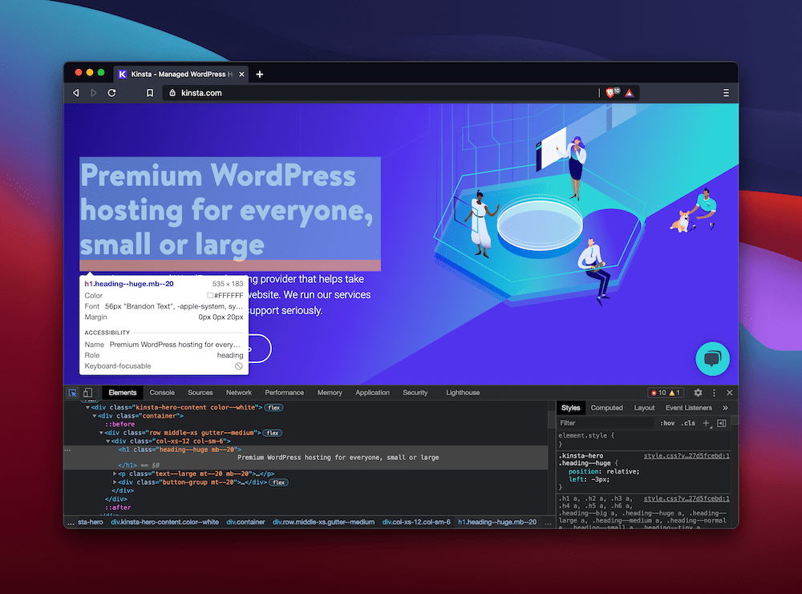The height and width of the screenshot is (594, 802).
Task: Click the inspect element picker icon
Action: pos(73,393)
